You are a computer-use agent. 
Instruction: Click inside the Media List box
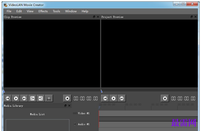(x=37, y=125)
